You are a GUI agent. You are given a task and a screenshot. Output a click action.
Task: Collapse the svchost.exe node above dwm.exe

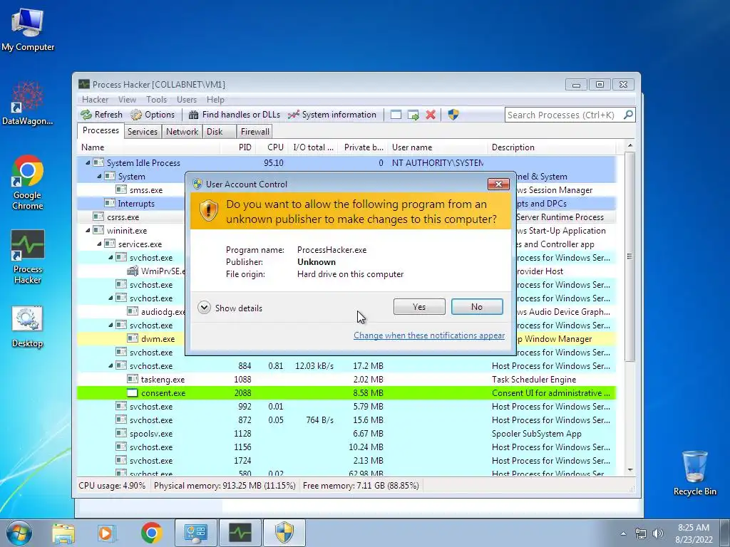click(x=110, y=325)
